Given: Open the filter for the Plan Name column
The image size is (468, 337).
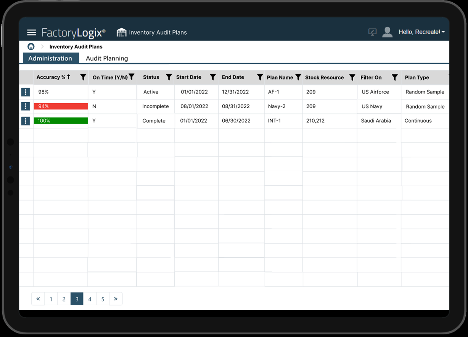Looking at the screenshot, I should [x=298, y=77].
